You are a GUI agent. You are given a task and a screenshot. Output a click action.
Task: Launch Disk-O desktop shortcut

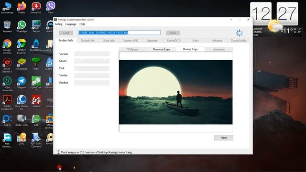click(7, 120)
